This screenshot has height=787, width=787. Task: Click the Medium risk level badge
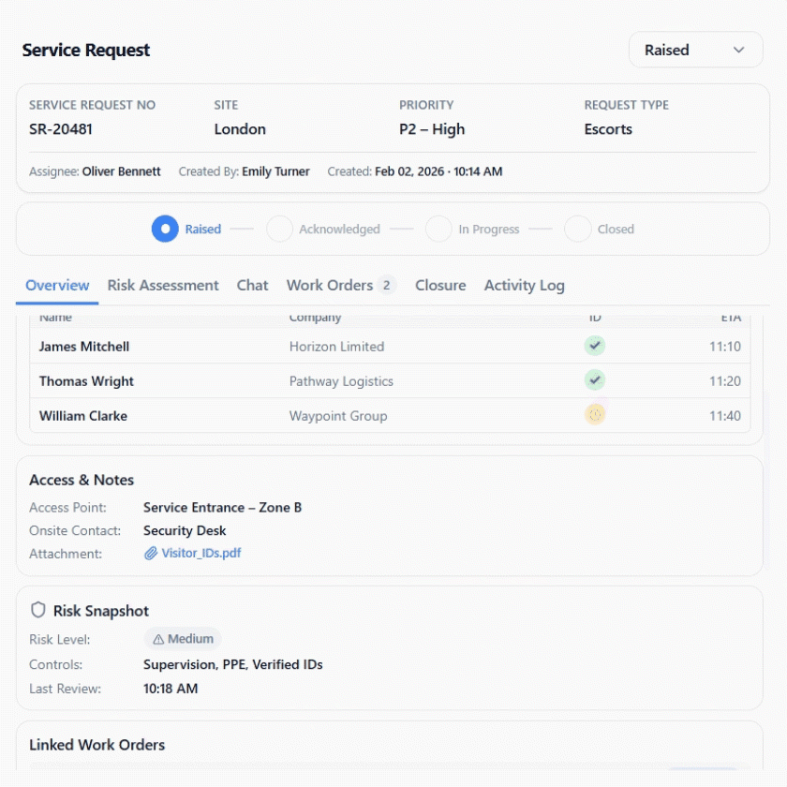(x=183, y=639)
